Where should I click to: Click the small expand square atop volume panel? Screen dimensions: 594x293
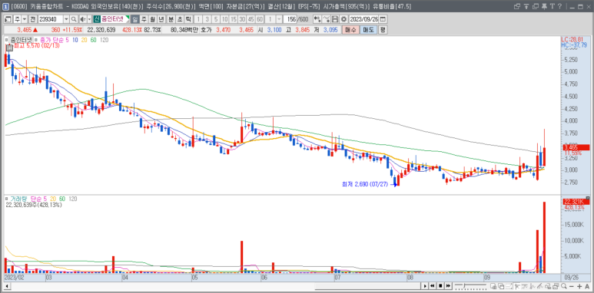[588, 197]
